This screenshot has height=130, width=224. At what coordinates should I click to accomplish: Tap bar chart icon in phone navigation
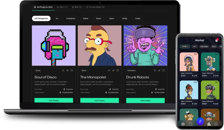209,124
